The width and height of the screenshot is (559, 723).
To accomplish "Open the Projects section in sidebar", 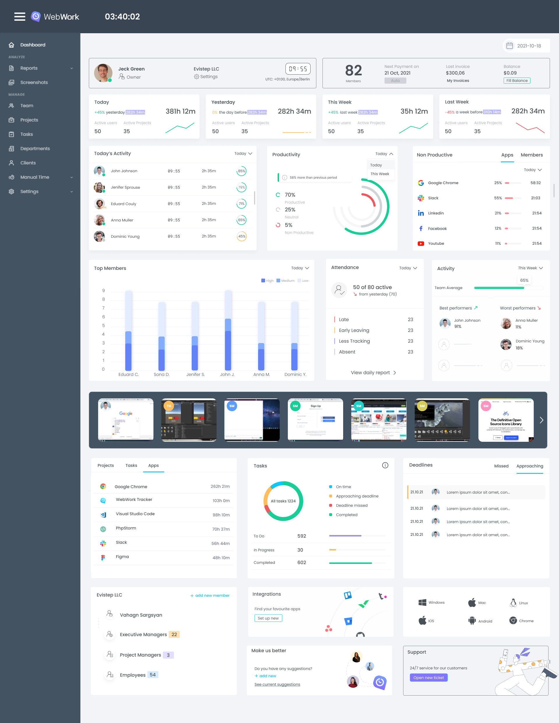I will tap(29, 120).
